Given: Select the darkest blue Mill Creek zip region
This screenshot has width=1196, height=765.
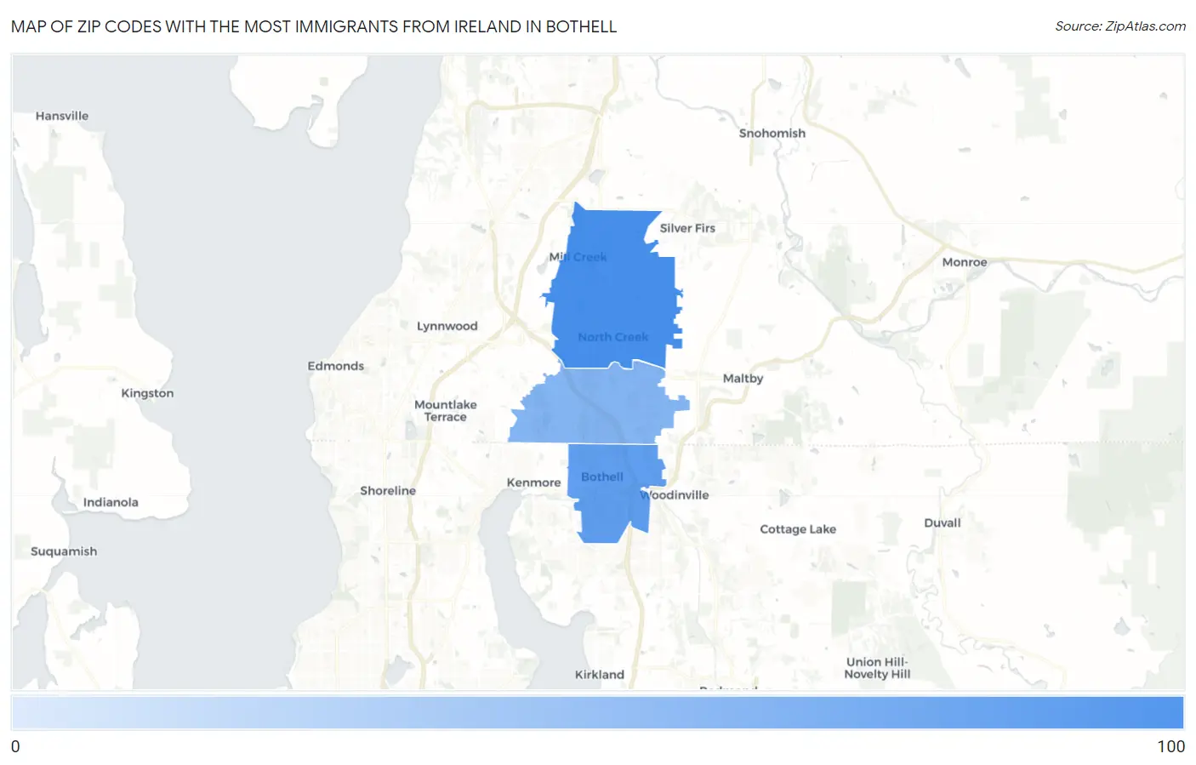Looking at the screenshot, I should [x=615, y=289].
